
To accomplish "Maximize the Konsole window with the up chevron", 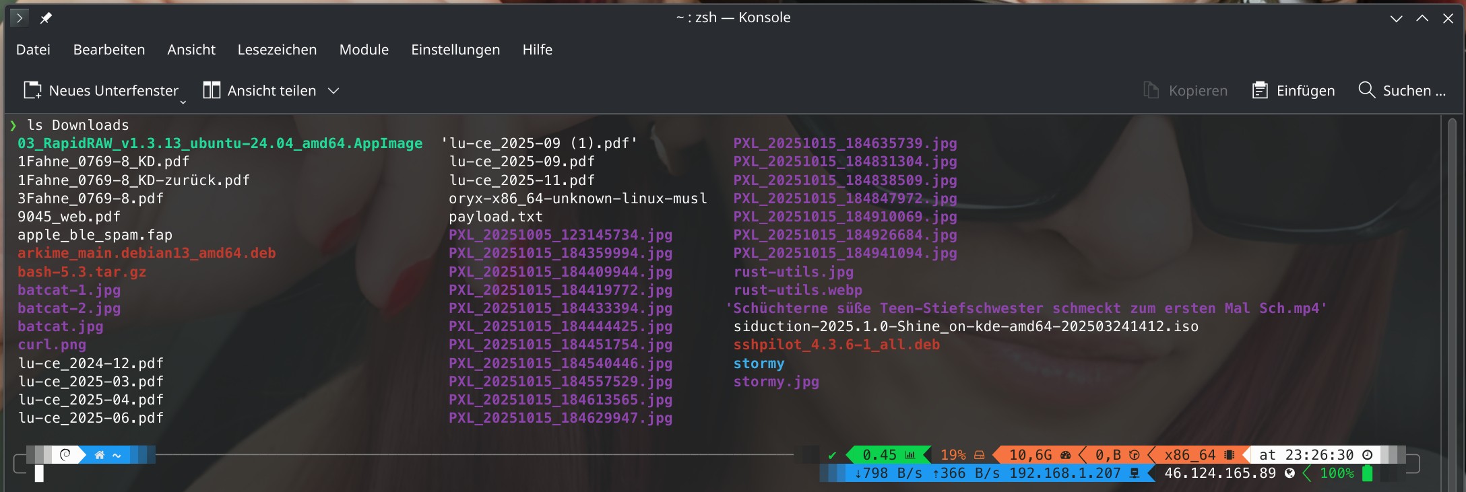I will pyautogui.click(x=1422, y=18).
